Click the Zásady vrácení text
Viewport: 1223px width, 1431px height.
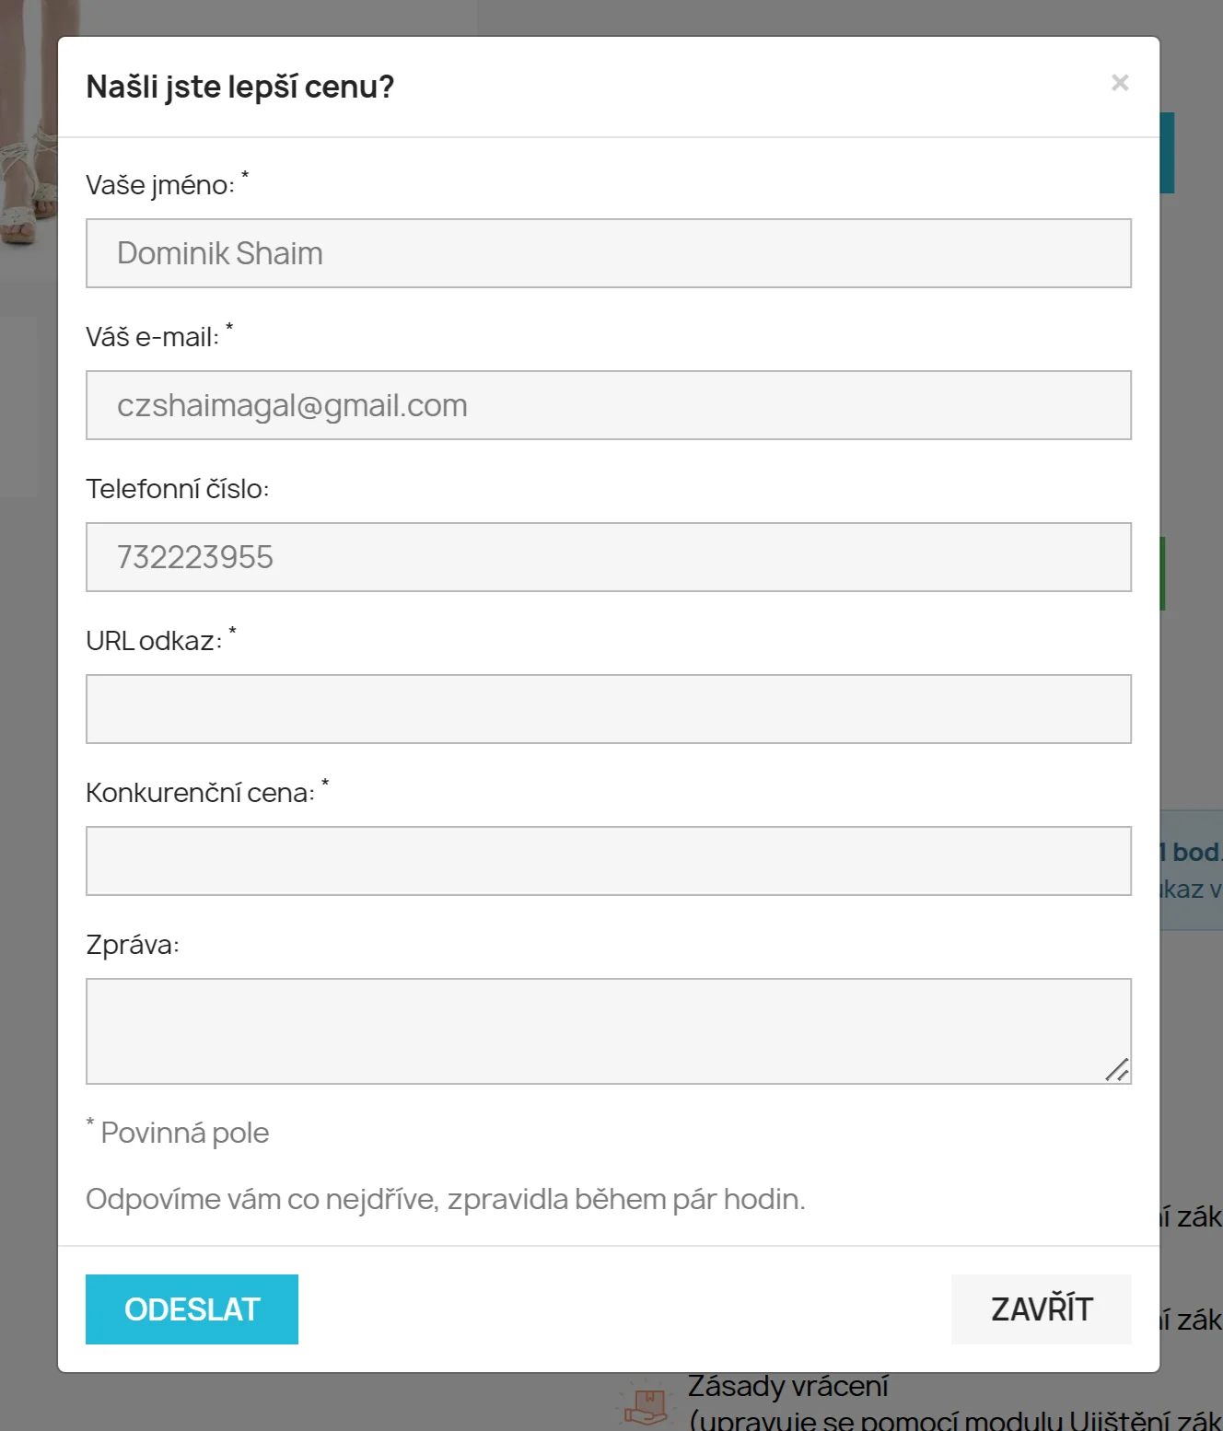point(788,1386)
